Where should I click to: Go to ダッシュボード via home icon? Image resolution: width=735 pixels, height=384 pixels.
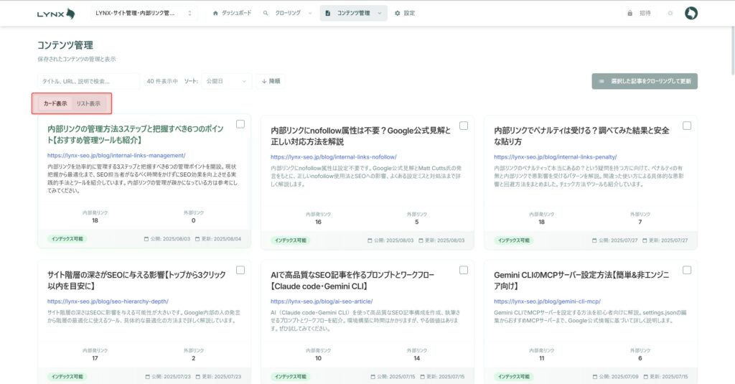click(x=215, y=13)
